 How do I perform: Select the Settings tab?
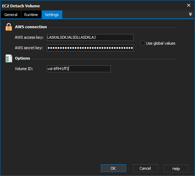pyautogui.click(x=52, y=15)
